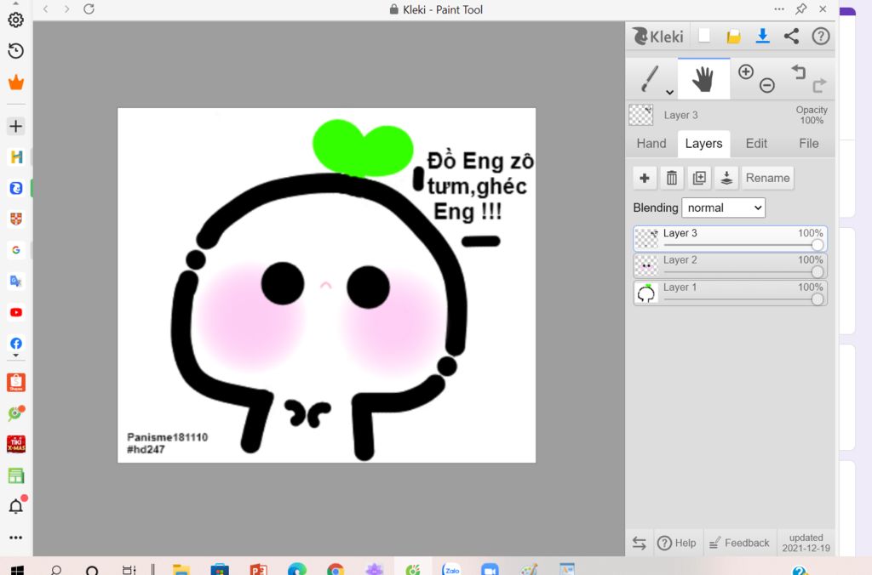872x575 pixels.
Task: Undo the last action
Action: click(799, 72)
